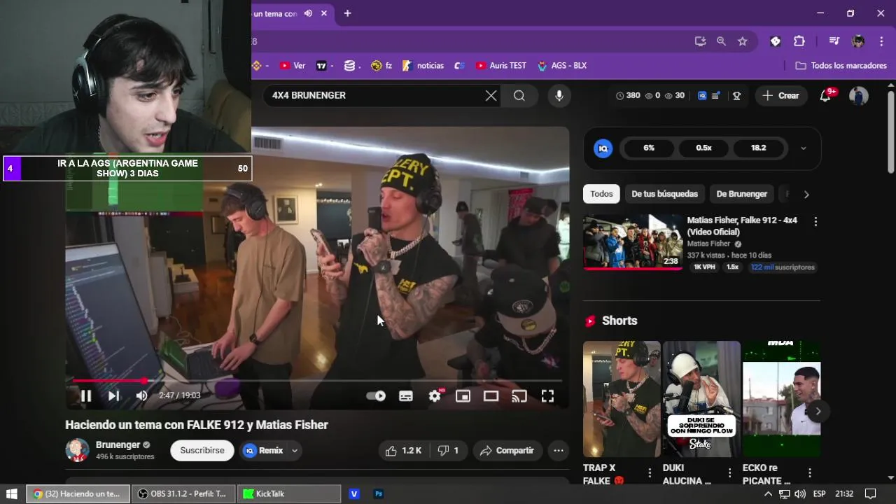Select the De tus búsquedas chip
Viewport: 896px width, 504px height.
click(664, 194)
